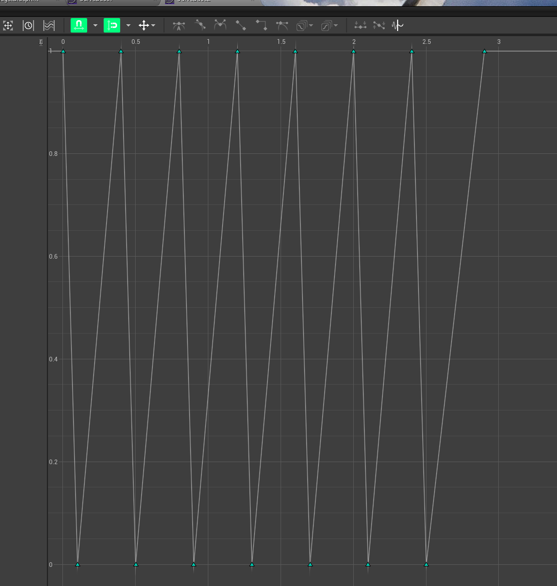This screenshot has width=557, height=586.
Task: Open the pre-infinity extrapolation dropdown
Action: [x=304, y=25]
